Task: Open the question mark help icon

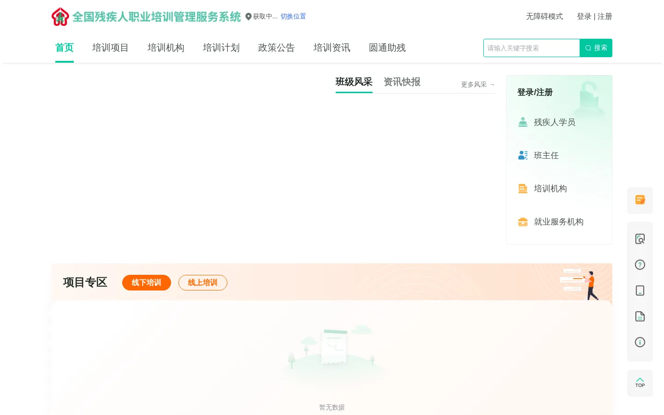Action: (x=640, y=265)
